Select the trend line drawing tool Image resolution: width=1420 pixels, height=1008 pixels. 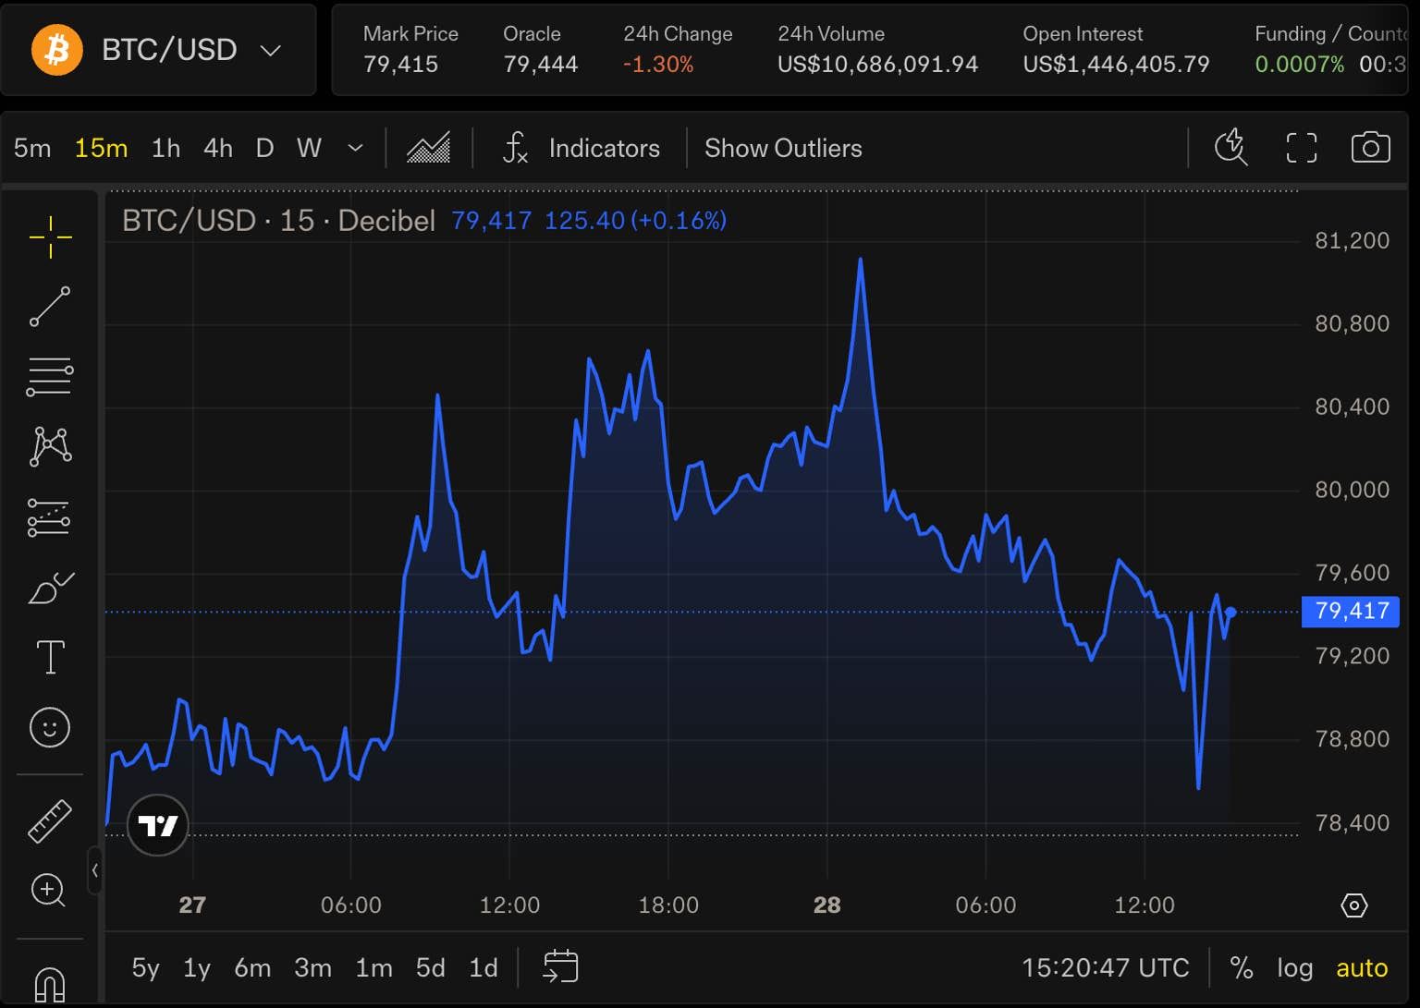point(50,307)
